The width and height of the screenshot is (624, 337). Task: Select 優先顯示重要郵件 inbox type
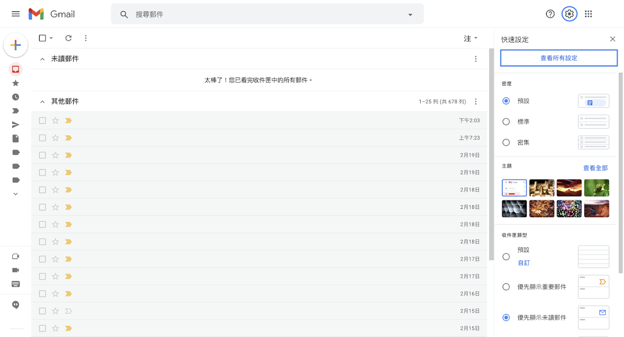tap(506, 287)
